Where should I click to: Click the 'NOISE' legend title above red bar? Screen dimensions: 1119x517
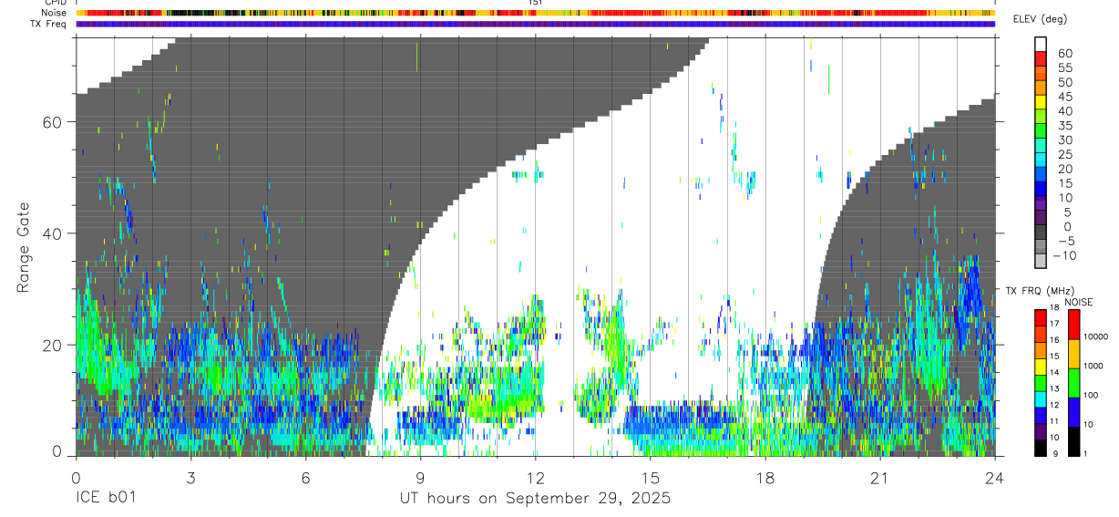coord(1078,302)
